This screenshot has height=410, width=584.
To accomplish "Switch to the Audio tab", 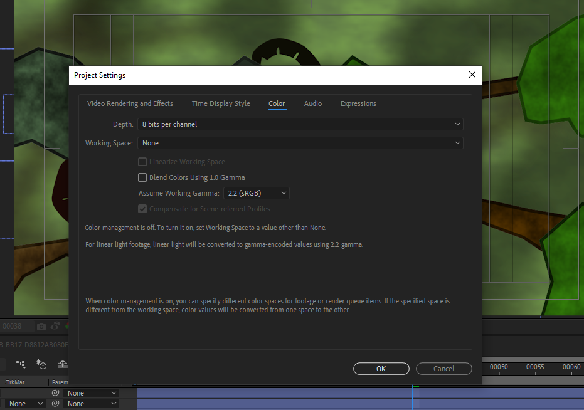I will 312,103.
